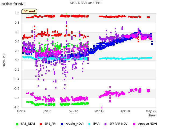Click the 'No data for ndvi' message

(13, 4)
